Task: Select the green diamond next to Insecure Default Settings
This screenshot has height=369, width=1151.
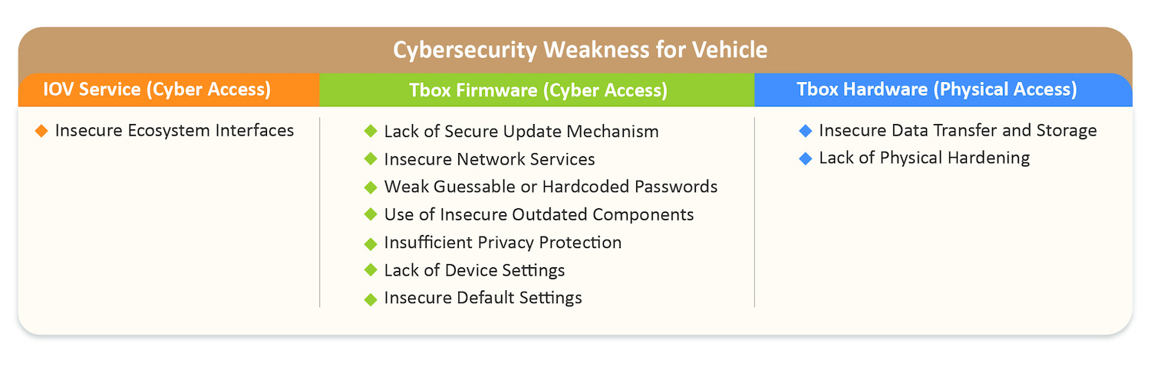Action: coord(371,299)
